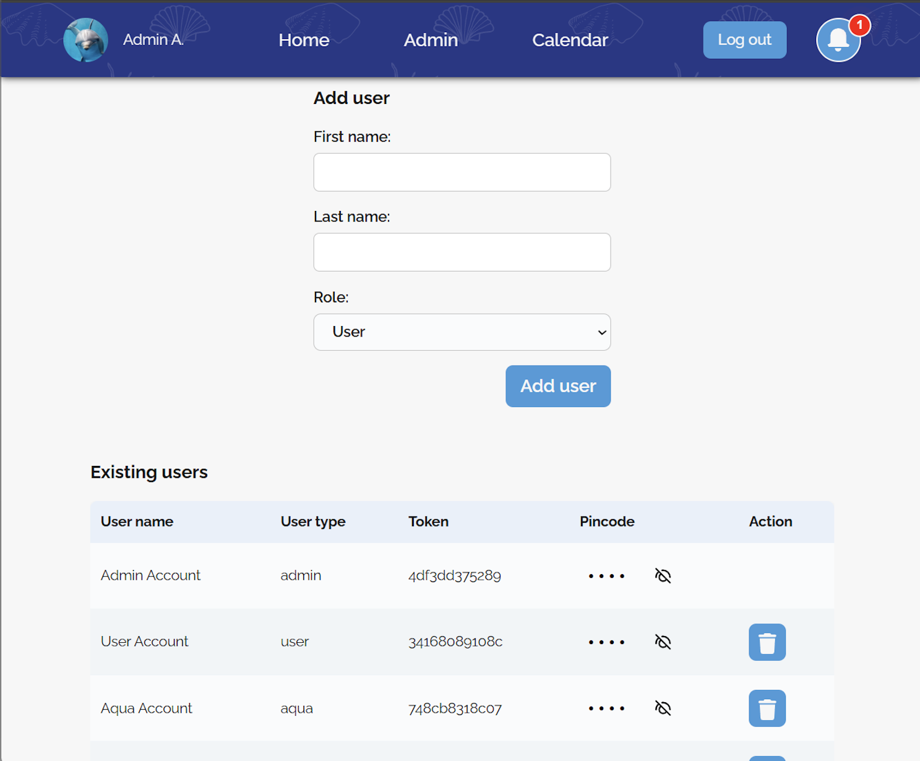This screenshot has height=761, width=920.
Task: Go to the Home page
Action: click(x=304, y=40)
